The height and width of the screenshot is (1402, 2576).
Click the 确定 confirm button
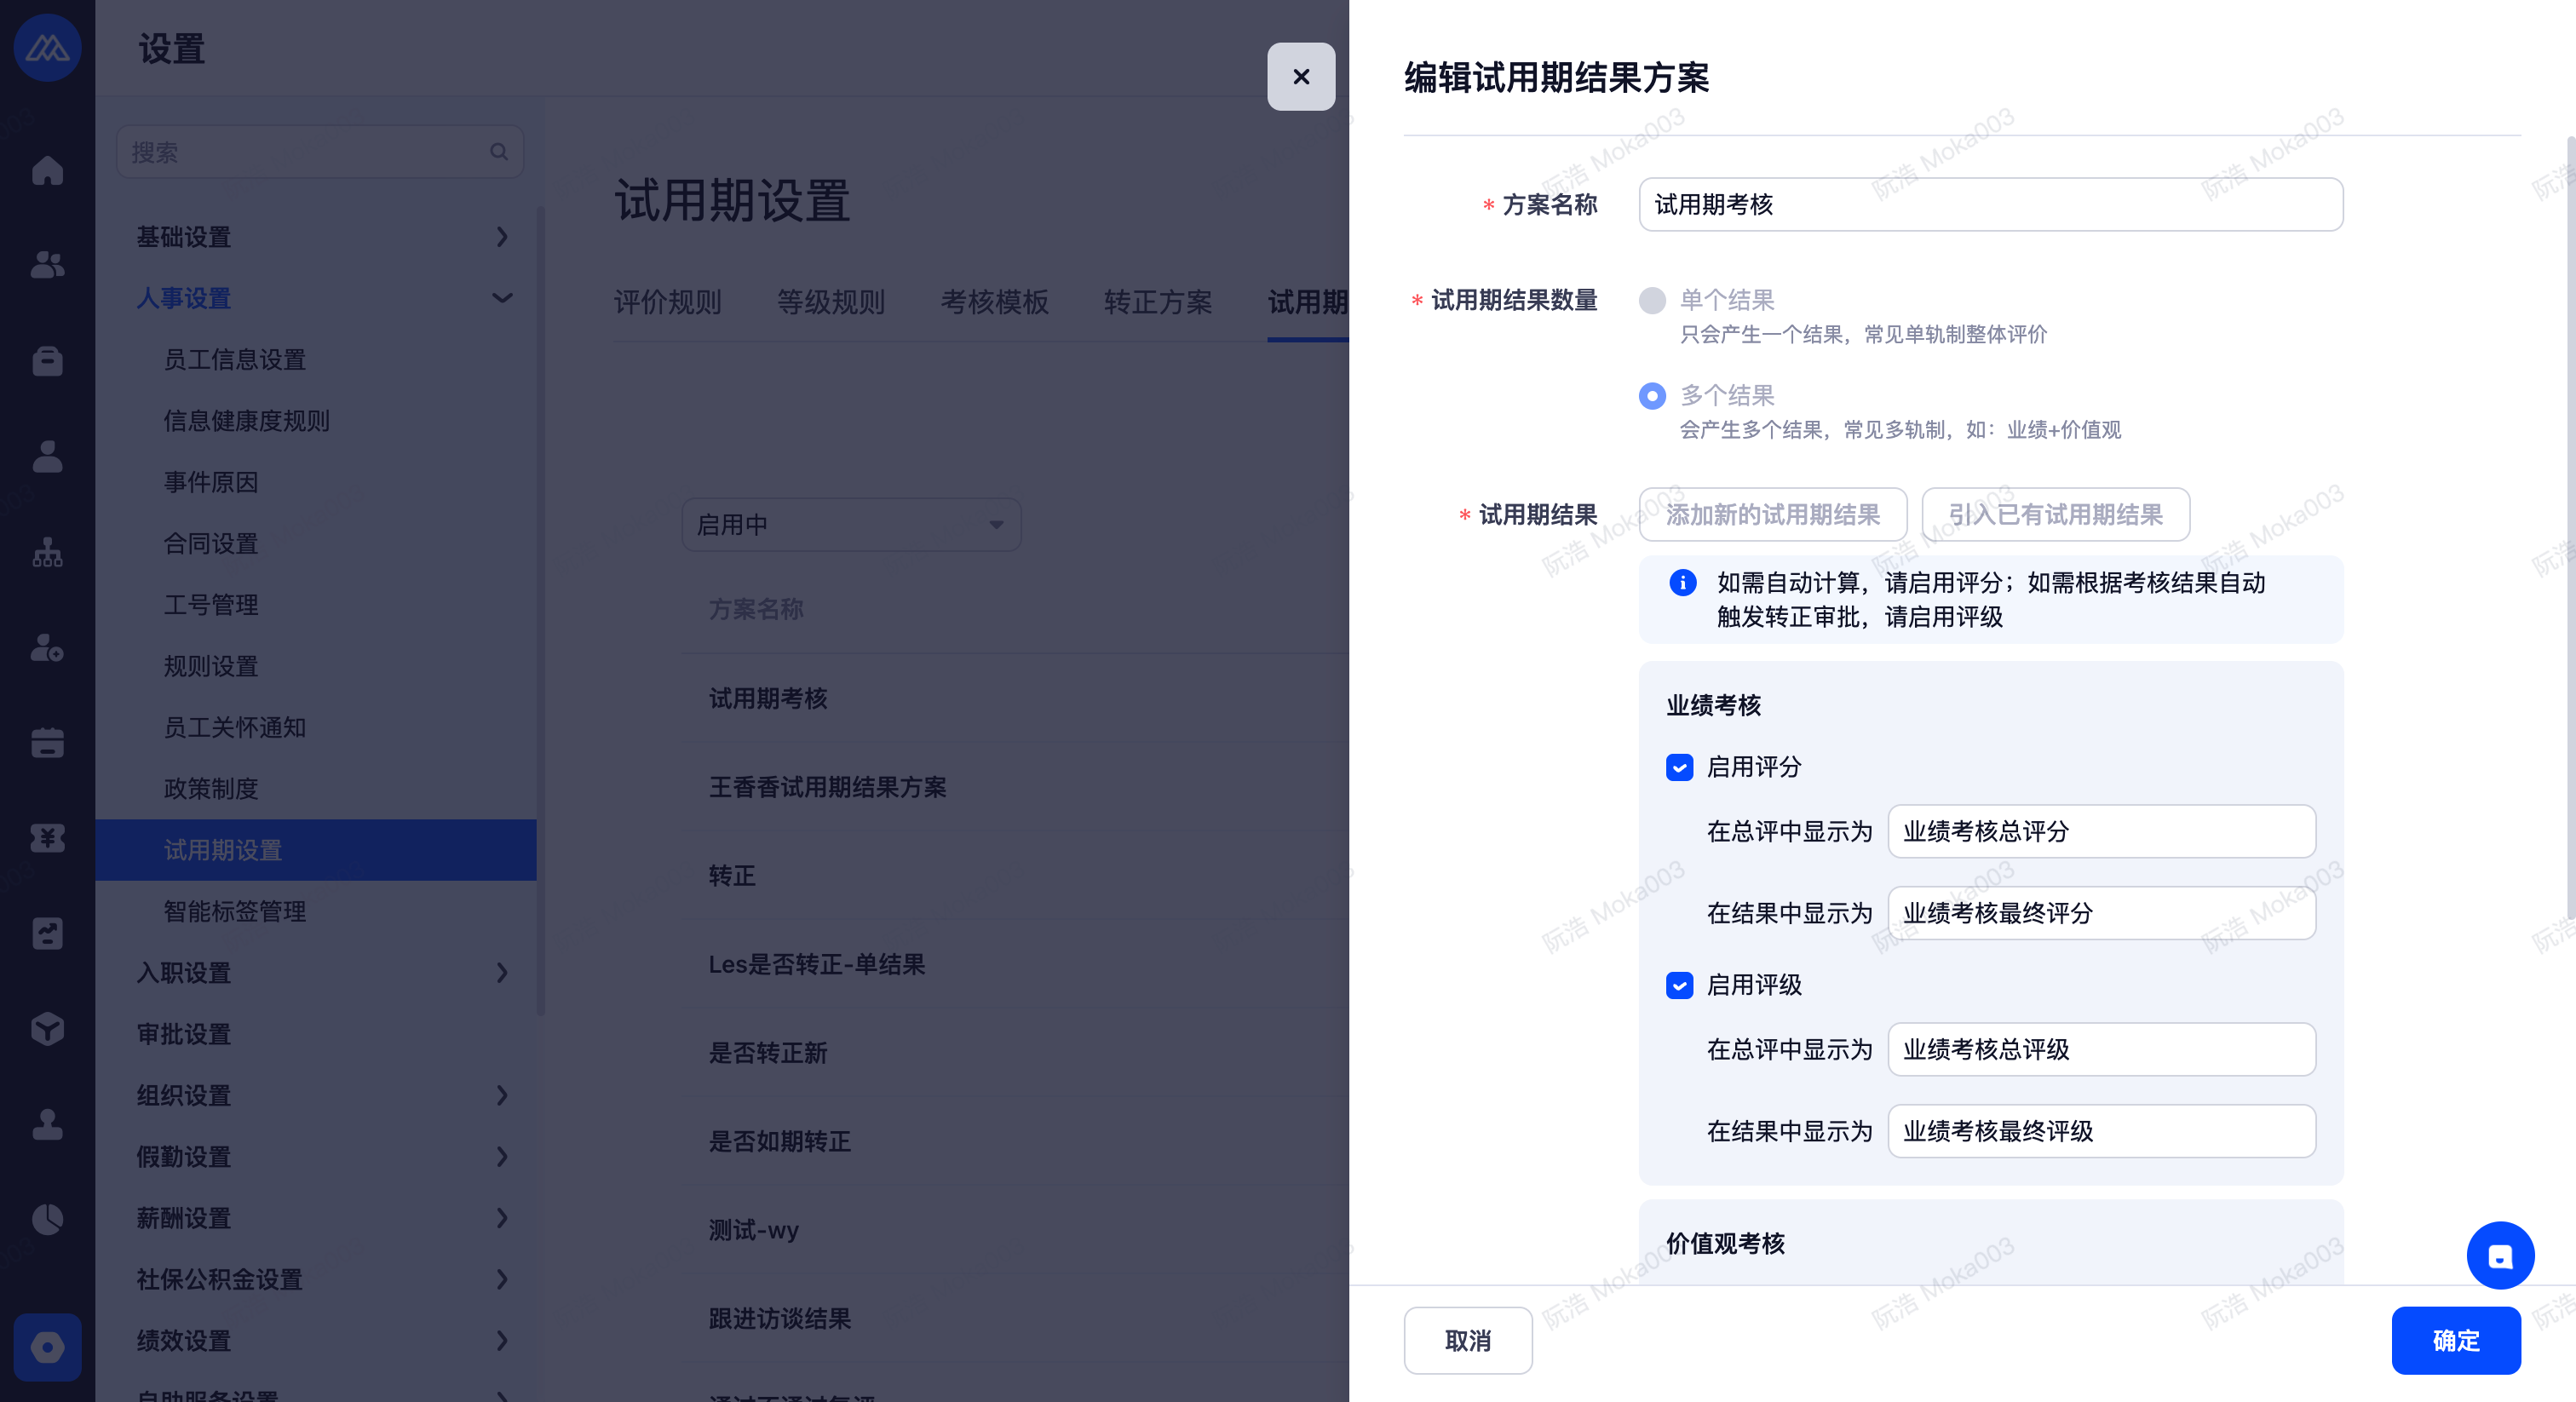2455,1340
